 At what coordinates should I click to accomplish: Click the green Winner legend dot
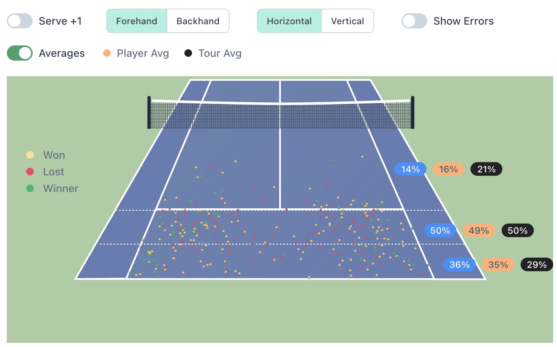pyautogui.click(x=30, y=188)
